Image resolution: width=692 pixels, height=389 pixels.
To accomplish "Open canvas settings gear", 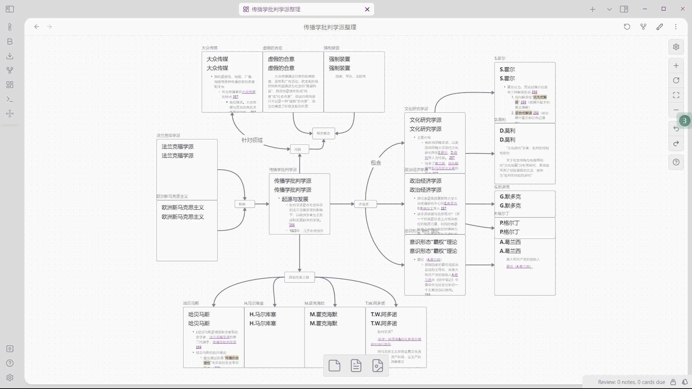I will coord(676,47).
